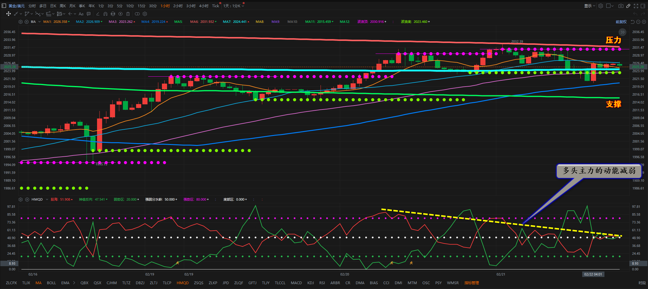Image resolution: width=648 pixels, height=289 pixels.
Task: Take a chart screenshot with camera icon
Action: pyautogui.click(x=621, y=6)
